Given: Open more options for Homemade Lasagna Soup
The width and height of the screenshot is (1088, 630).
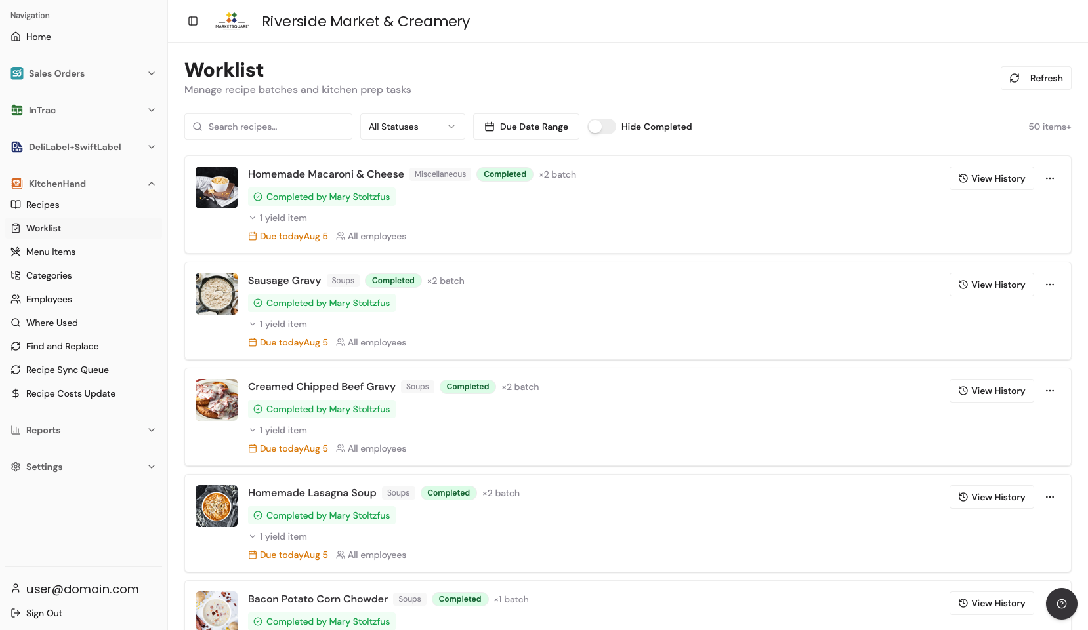Looking at the screenshot, I should (x=1050, y=497).
